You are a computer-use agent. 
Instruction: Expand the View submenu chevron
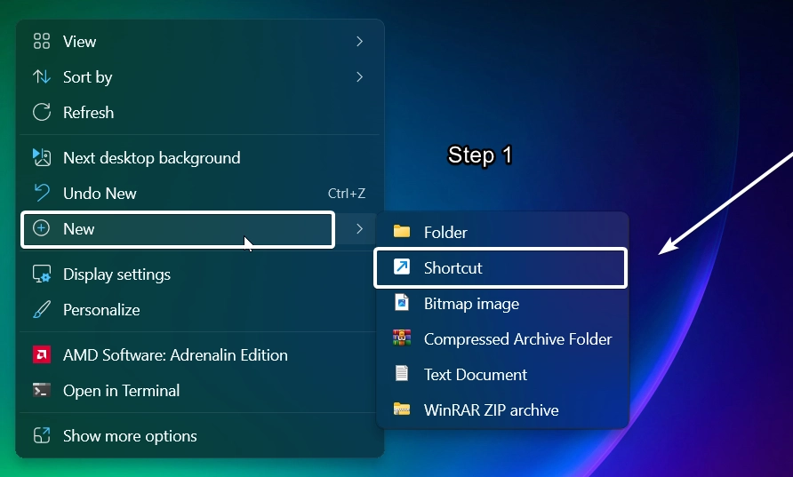click(x=359, y=42)
